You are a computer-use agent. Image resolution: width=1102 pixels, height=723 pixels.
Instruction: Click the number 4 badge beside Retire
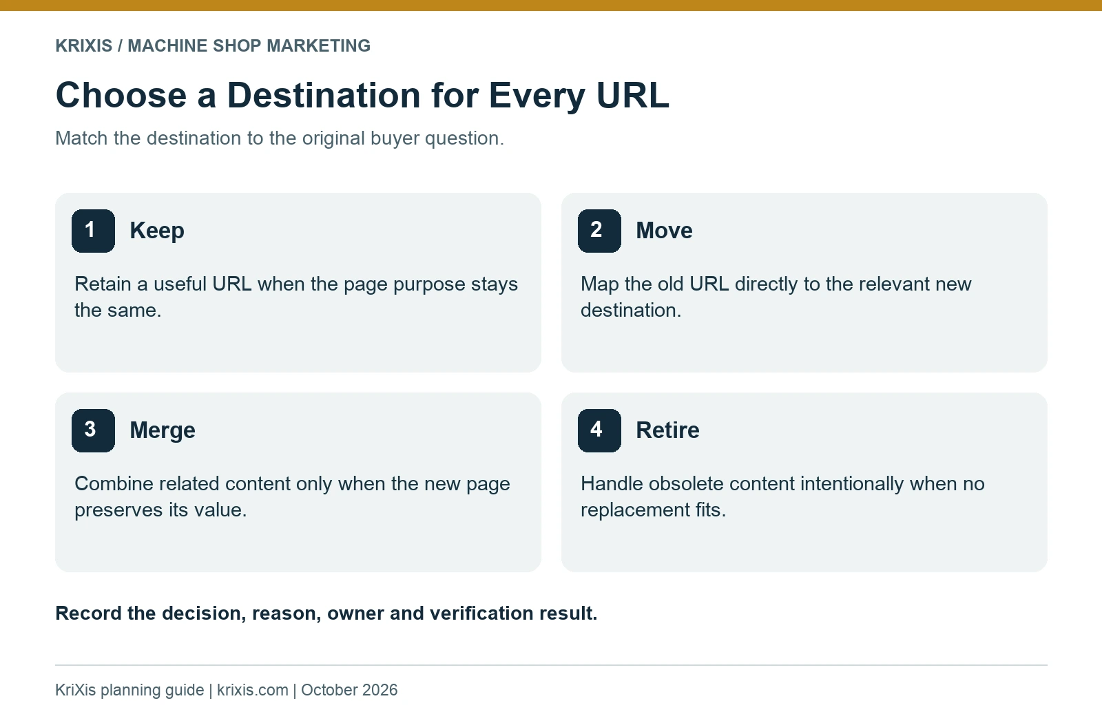(599, 430)
